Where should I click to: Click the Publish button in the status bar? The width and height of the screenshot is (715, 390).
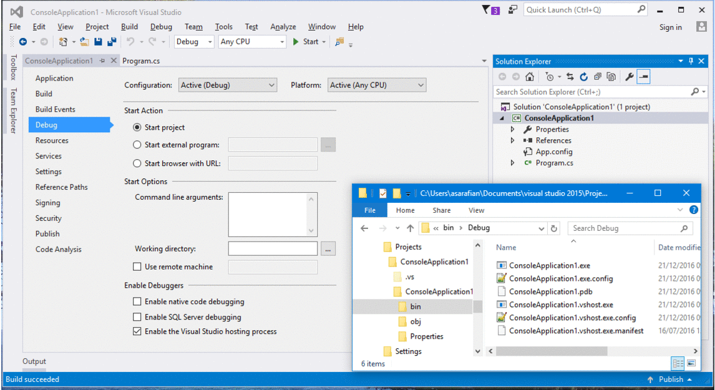coord(670,379)
